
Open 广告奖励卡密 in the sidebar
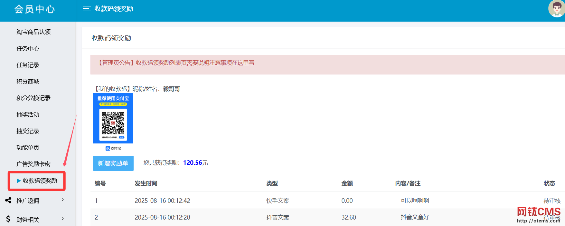tap(33, 164)
